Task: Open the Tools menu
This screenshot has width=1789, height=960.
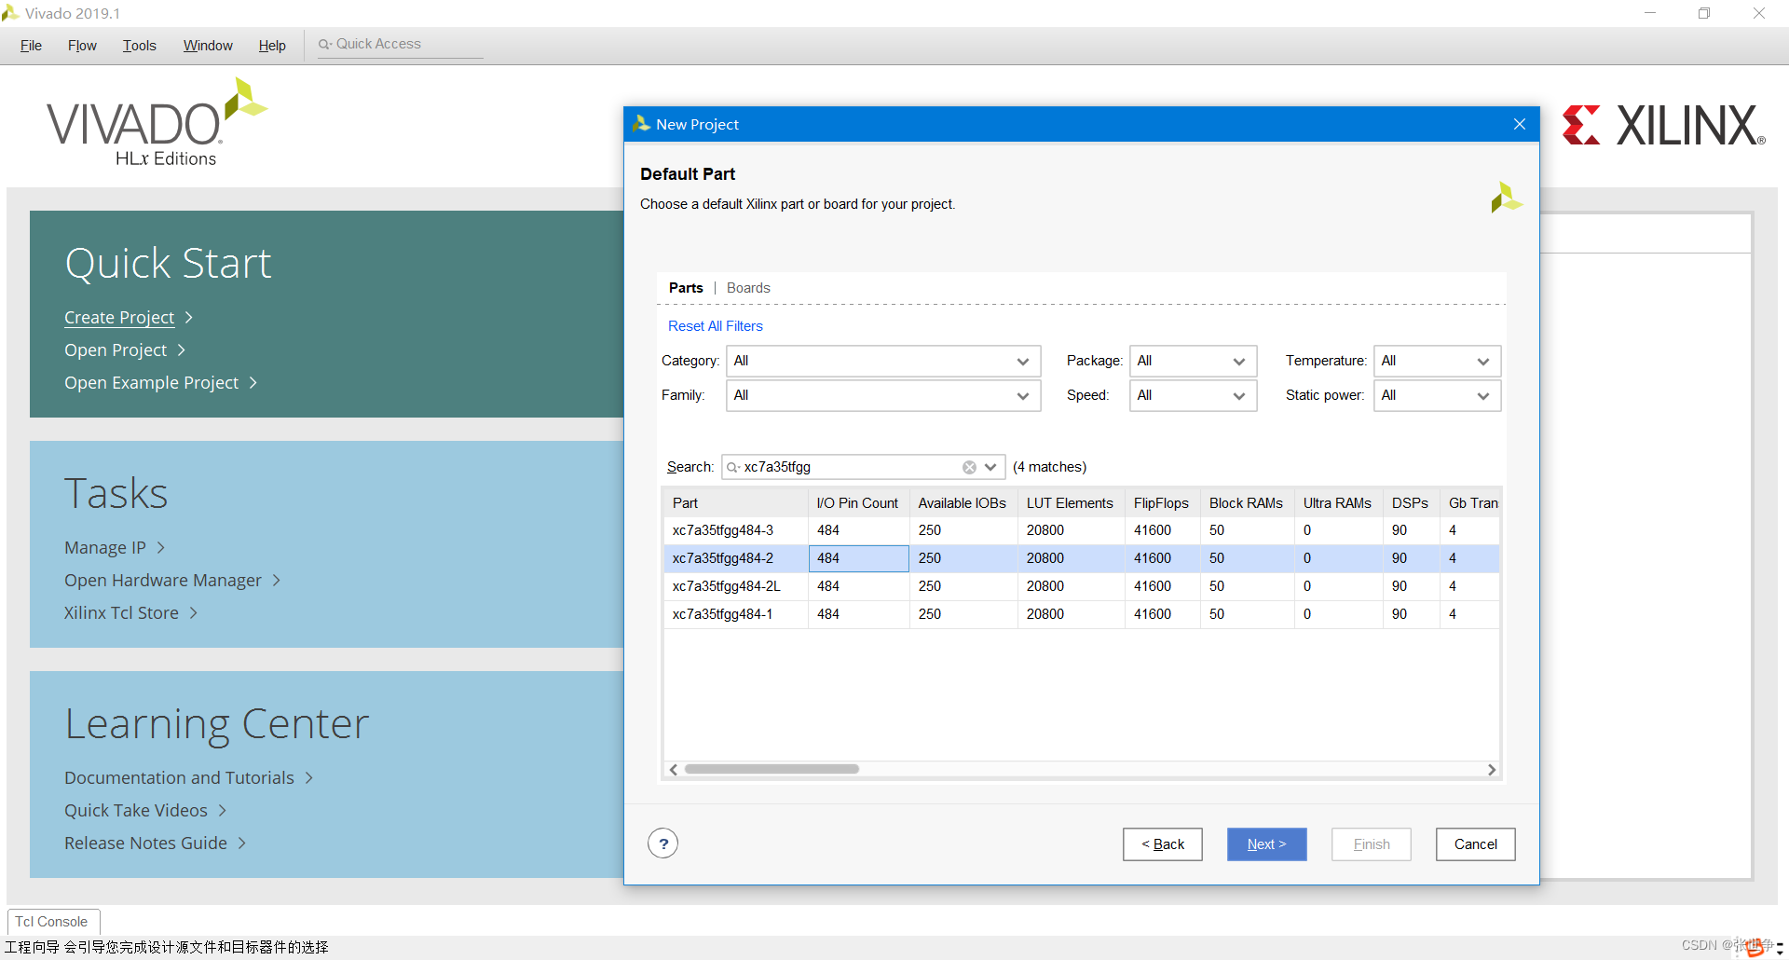Action: tap(140, 46)
